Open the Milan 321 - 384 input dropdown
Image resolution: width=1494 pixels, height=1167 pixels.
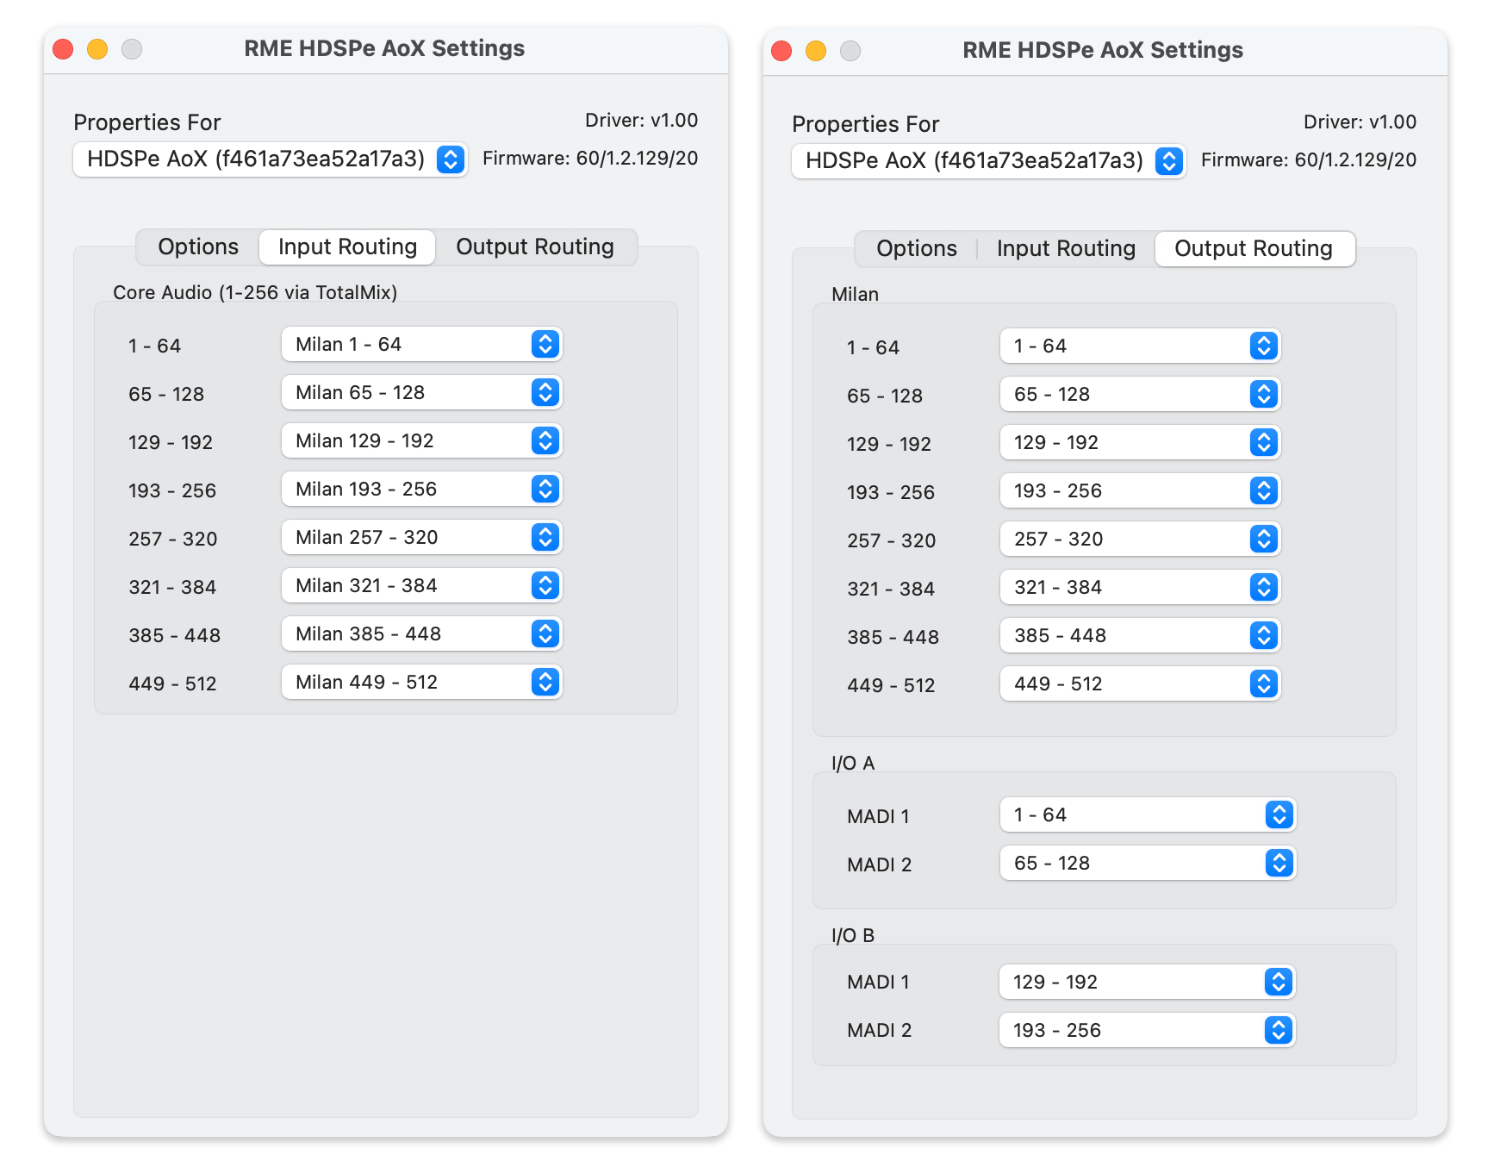coord(422,586)
